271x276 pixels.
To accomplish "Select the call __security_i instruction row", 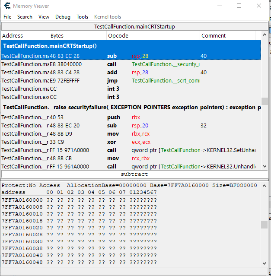I will point(131,64).
